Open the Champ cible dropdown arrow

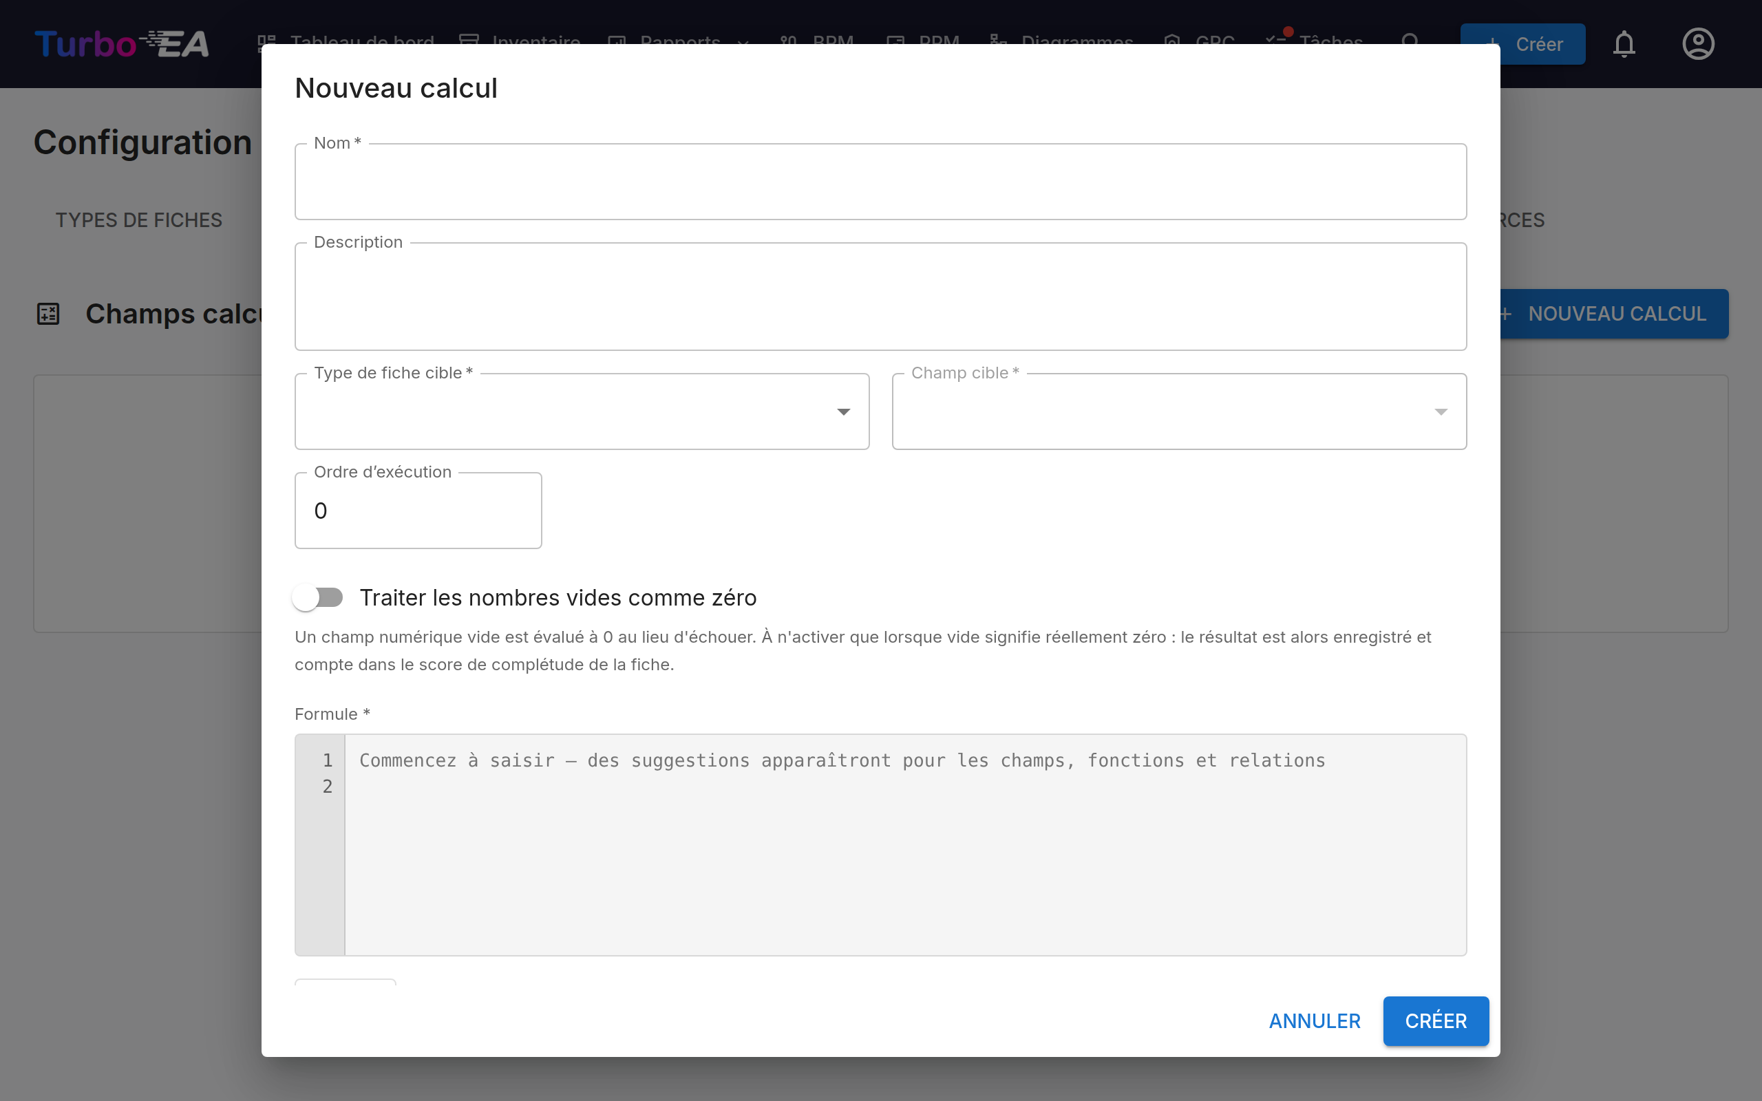pos(1440,412)
